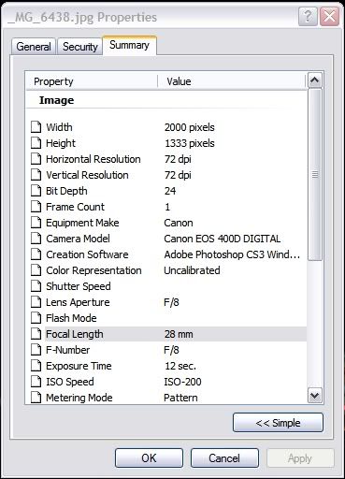
Task: Click the scrollbar down arrow
Action: coord(314,396)
